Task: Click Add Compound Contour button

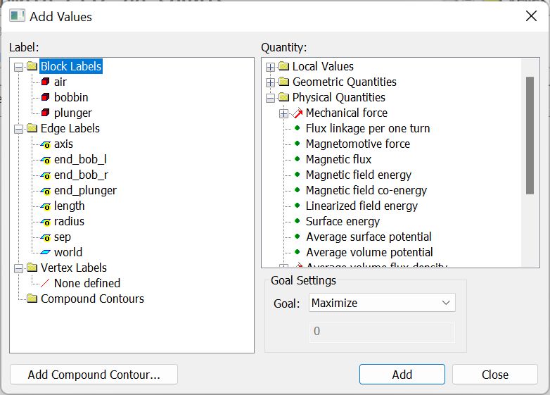Action: coord(94,374)
